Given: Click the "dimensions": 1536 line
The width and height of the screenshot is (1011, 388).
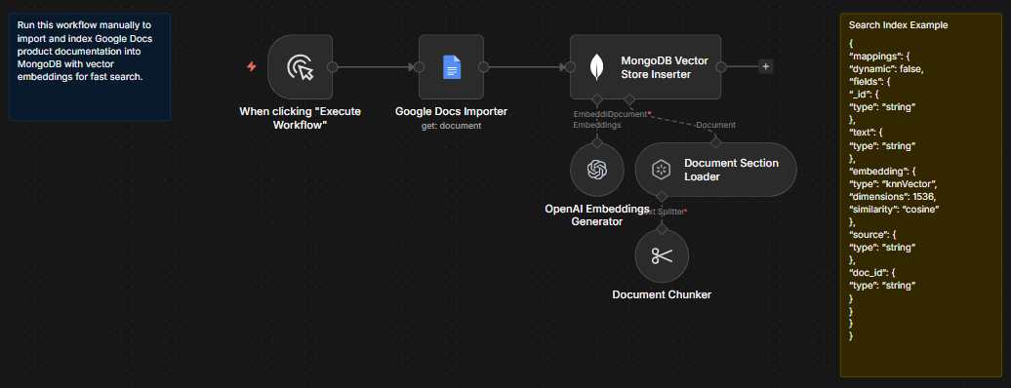Looking at the screenshot, I should (x=892, y=197).
